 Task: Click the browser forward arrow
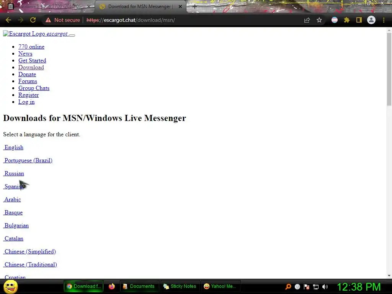click(21, 20)
